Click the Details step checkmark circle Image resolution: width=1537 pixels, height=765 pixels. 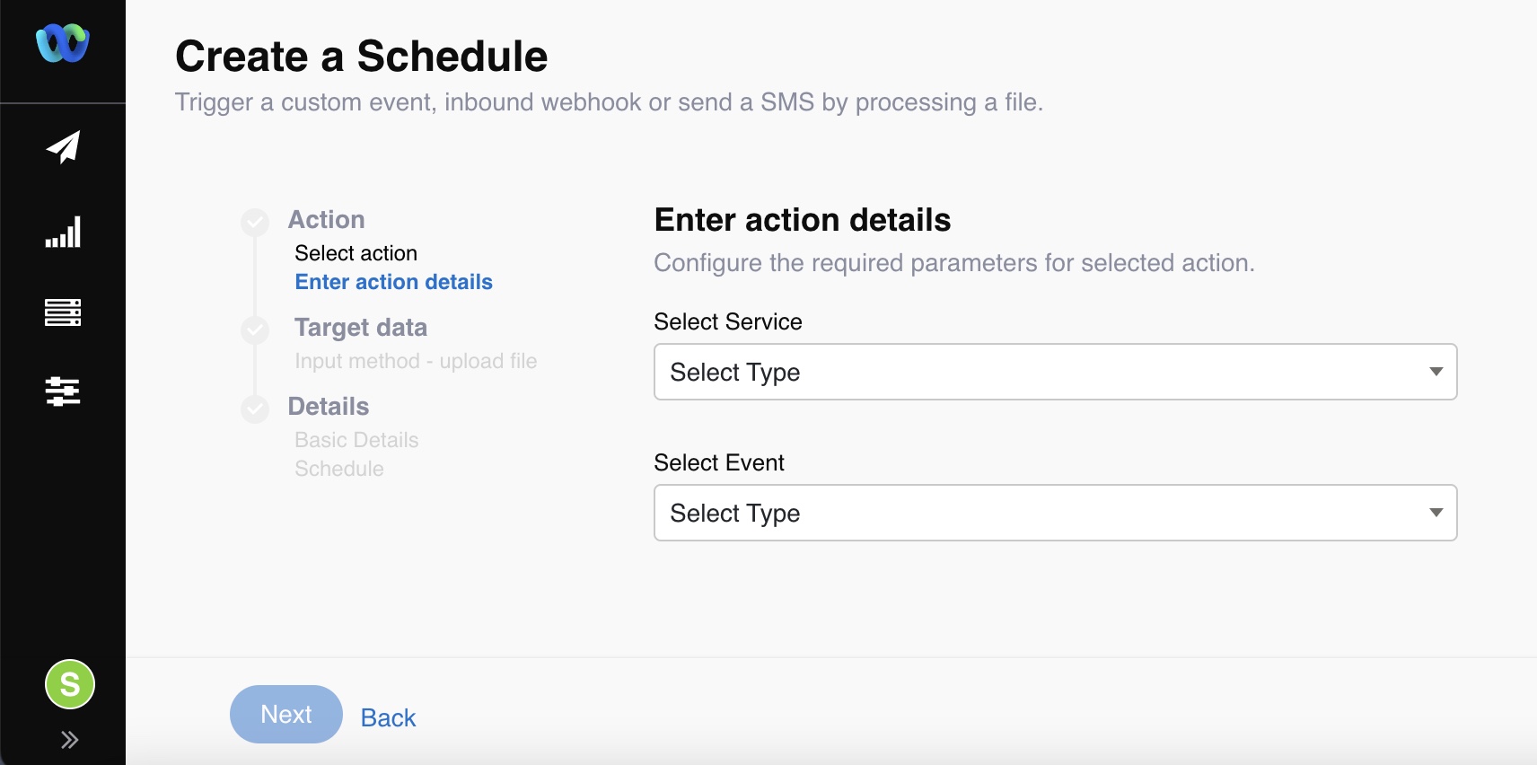(255, 409)
